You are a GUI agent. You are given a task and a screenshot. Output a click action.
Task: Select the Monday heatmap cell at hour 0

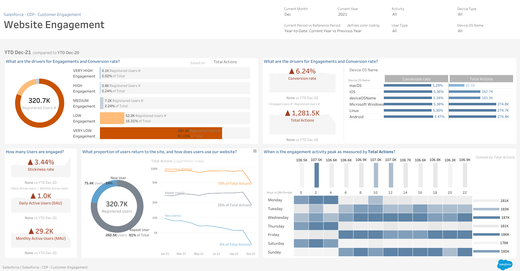(301, 200)
